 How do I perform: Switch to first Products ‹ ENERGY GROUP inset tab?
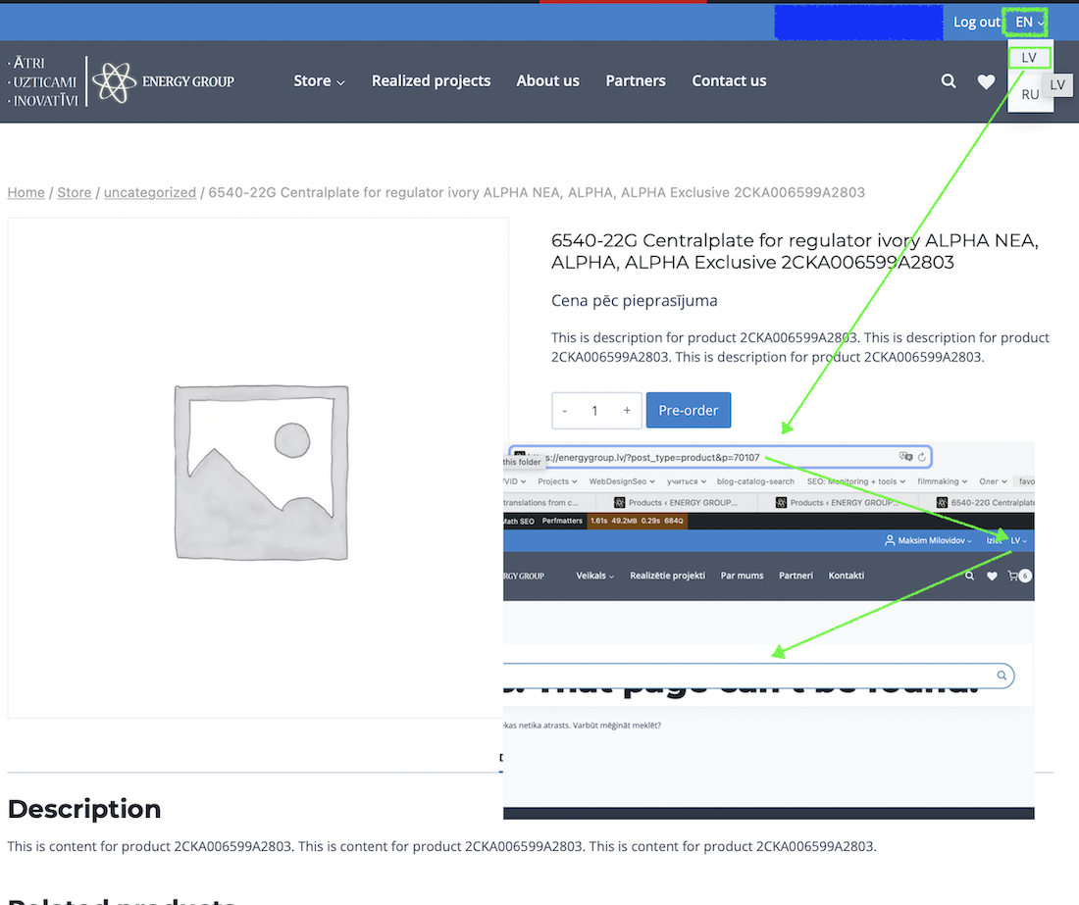(x=675, y=503)
